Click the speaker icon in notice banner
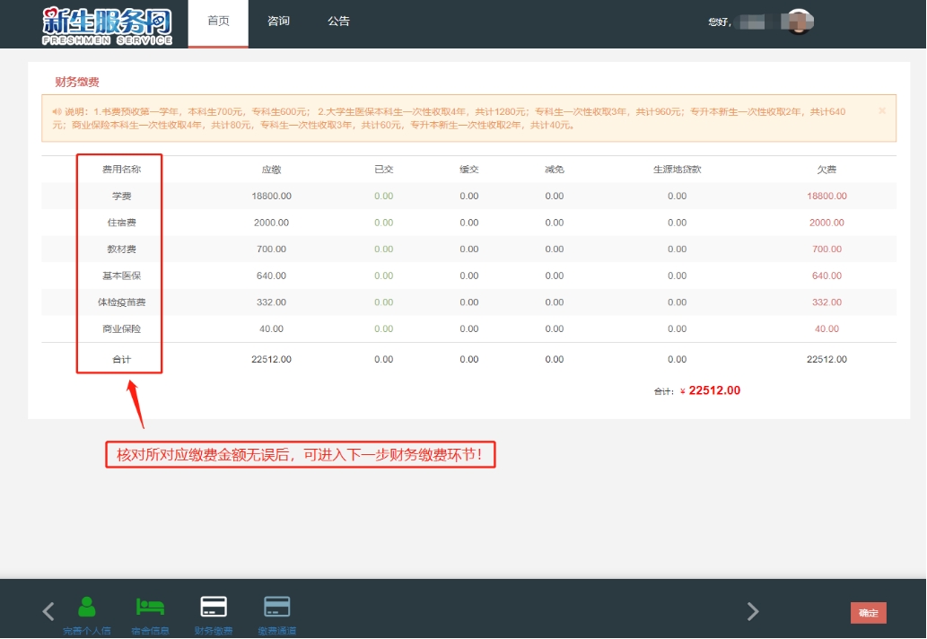This screenshot has height=639, width=927. click(57, 111)
